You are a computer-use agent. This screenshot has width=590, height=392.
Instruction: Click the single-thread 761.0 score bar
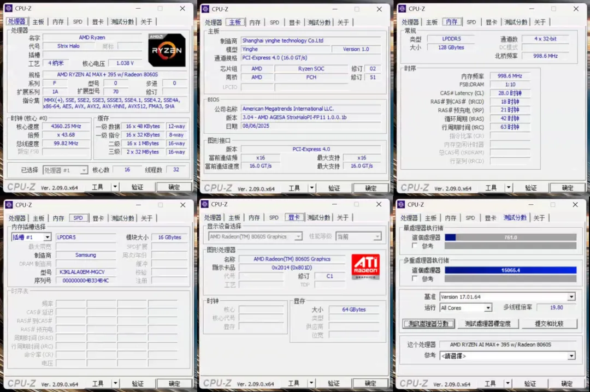click(x=510, y=237)
